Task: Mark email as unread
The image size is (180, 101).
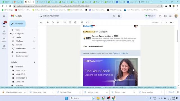Action: click(65, 22)
